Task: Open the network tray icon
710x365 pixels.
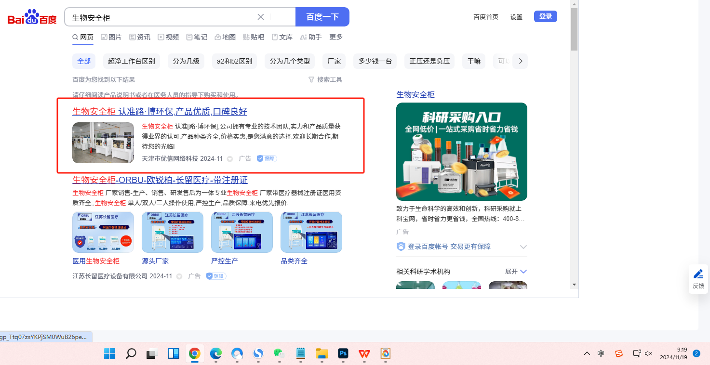Action: [636, 353]
